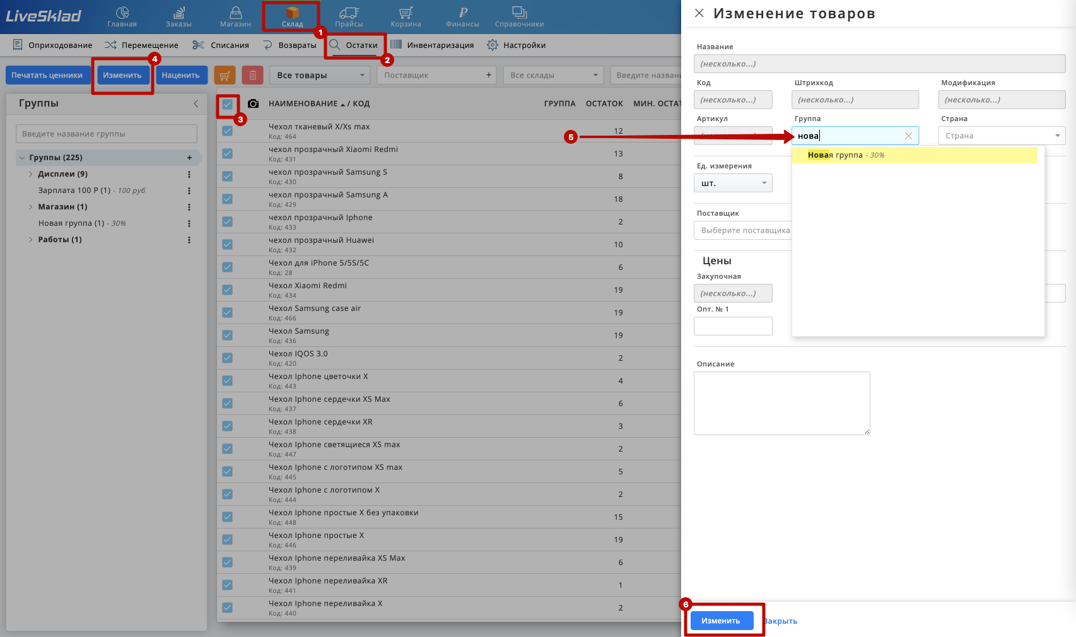
Task: Add a supplier with the plus in Поставщик filter
Action: 488,75
